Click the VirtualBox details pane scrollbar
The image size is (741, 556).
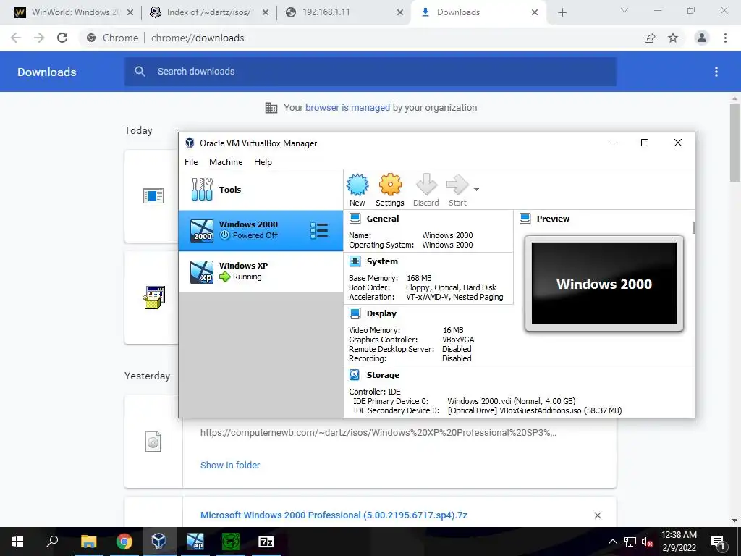(x=693, y=228)
